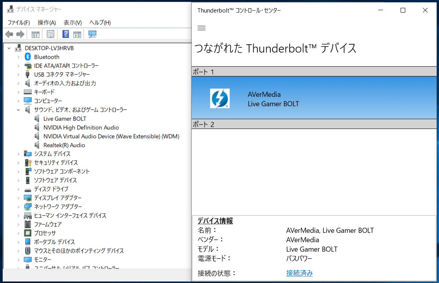This screenshot has height=283, width=439.
Task: Click the USB コネクタ マネージャー plug icon
Action: 27,74
